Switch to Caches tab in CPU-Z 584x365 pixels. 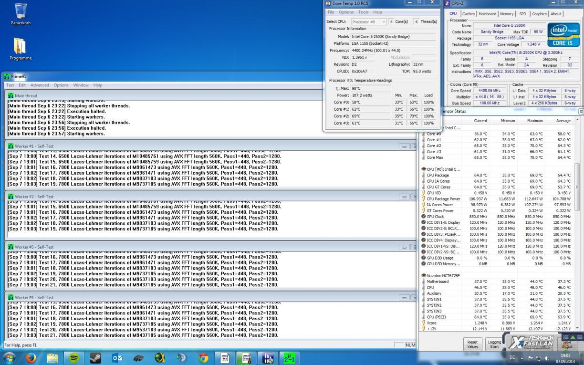(x=469, y=14)
